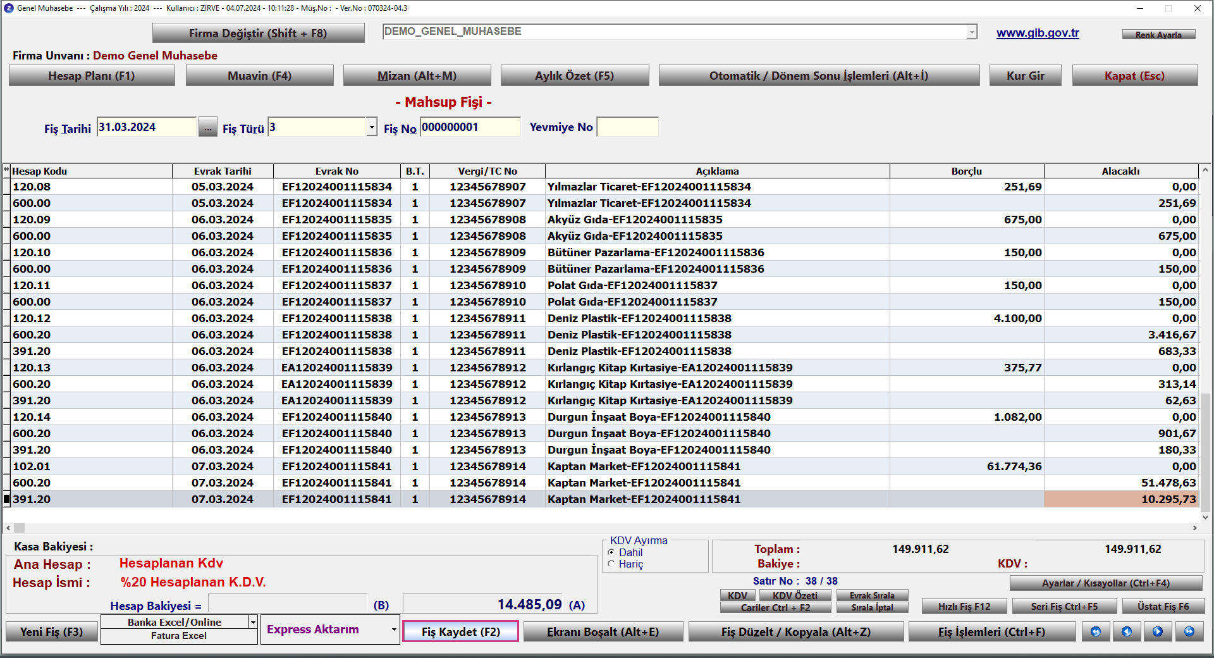1214x658 pixels.
Task: Click Cariler Ctrl + F2 button
Action: click(775, 607)
